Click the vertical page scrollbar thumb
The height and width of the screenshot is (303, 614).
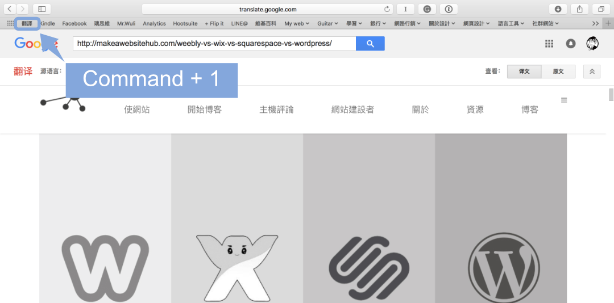(611, 95)
